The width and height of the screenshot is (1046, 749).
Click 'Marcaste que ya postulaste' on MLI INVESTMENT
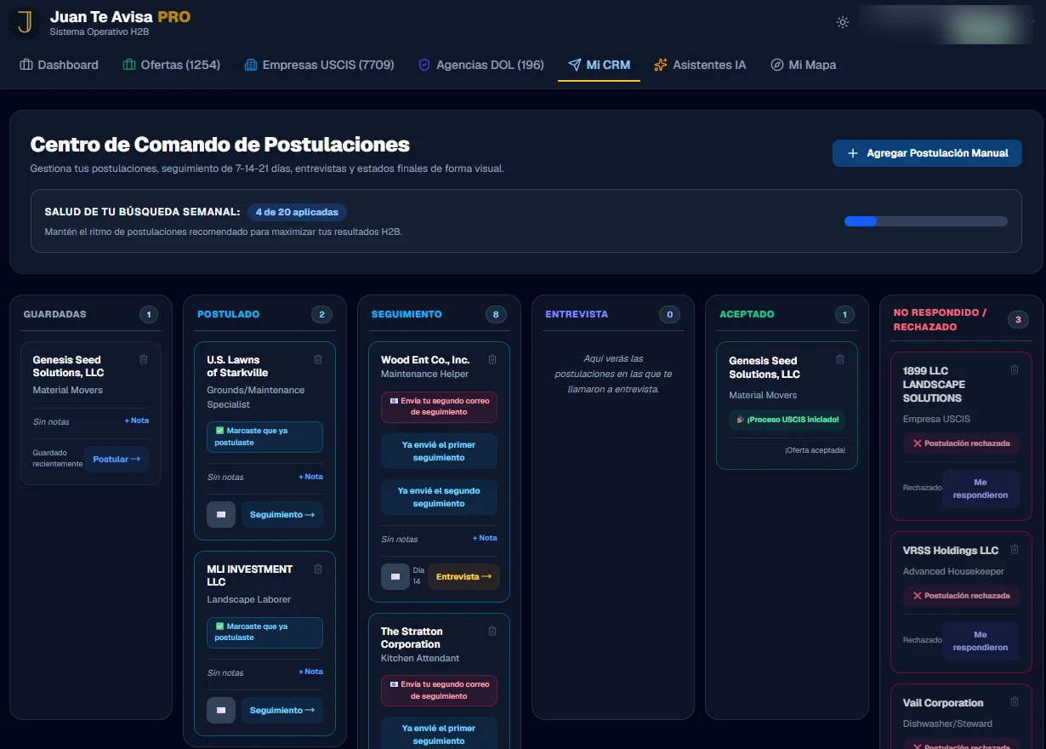point(264,632)
